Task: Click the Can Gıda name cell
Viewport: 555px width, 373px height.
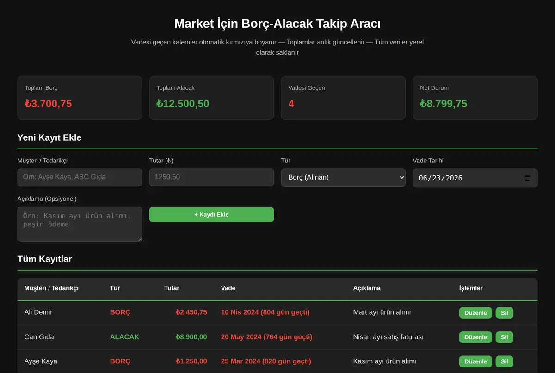Action: coord(39,337)
